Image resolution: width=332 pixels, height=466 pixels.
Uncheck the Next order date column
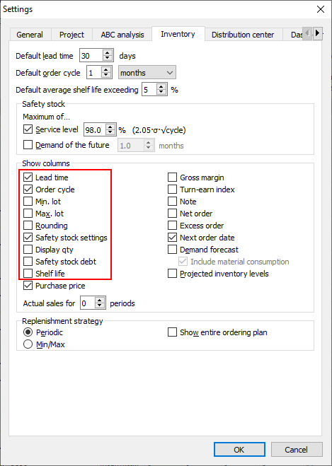[173, 238]
